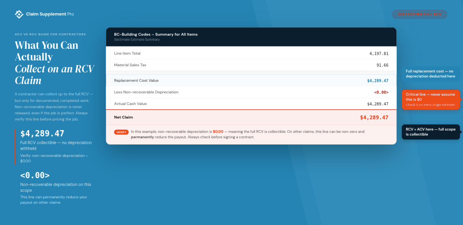Screen dimensions: 463x225
Task: Select the orange Net Claim $4,289.47 total
Action: [x=374, y=117]
